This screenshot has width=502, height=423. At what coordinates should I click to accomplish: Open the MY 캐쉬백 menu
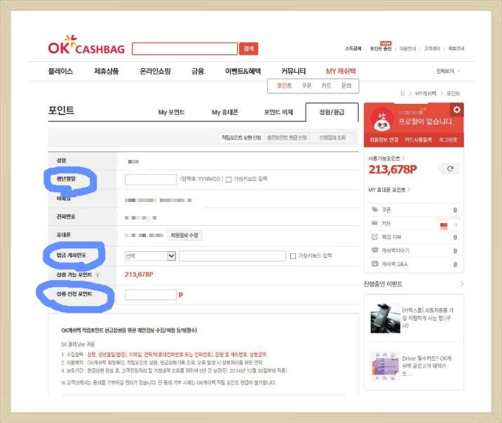(341, 71)
